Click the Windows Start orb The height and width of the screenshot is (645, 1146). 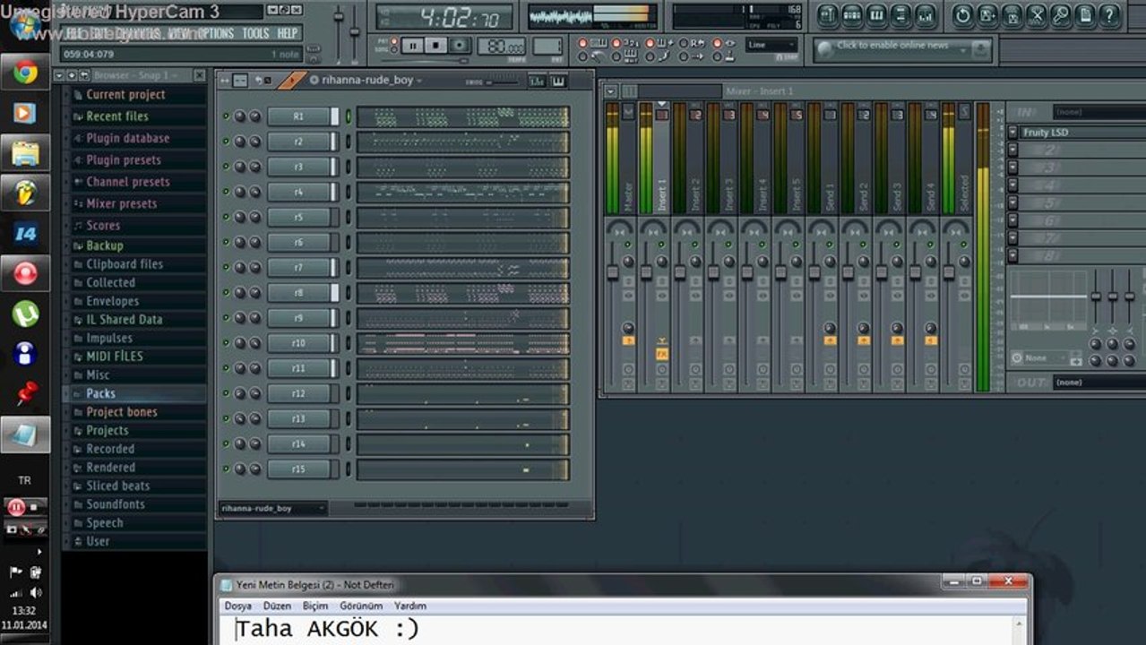25,25
